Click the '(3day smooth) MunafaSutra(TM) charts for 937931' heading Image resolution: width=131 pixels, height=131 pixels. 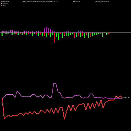[41, 2]
